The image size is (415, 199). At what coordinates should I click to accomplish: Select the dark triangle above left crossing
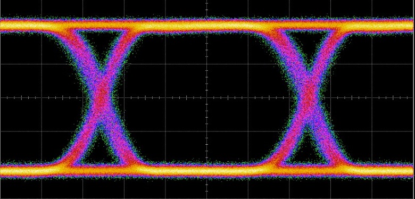[x=101, y=45]
